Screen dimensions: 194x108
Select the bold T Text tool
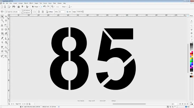(2, 47)
